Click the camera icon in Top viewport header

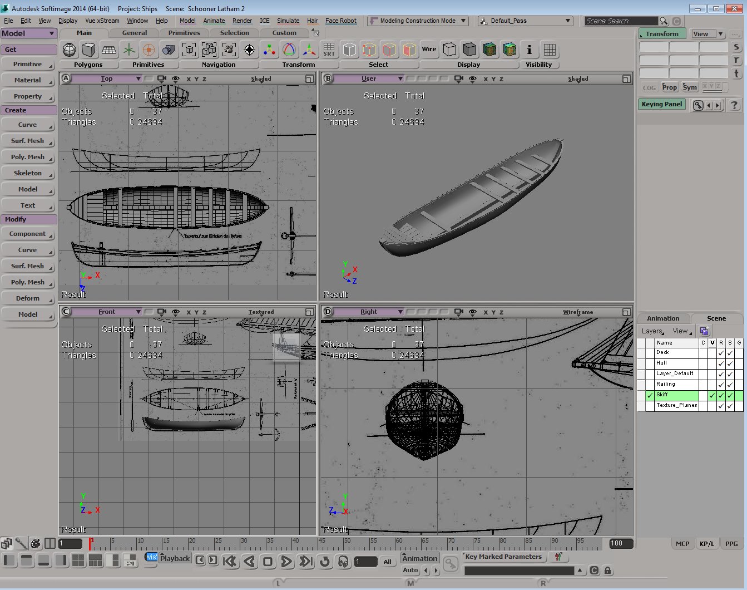tap(161, 79)
